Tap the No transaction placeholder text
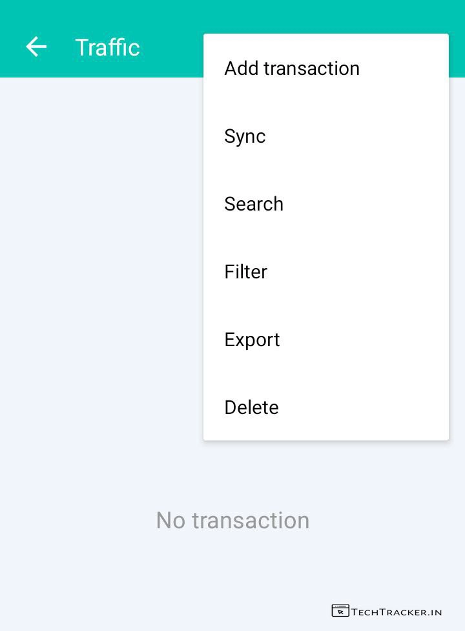Image resolution: width=465 pixels, height=631 pixels. 232,521
